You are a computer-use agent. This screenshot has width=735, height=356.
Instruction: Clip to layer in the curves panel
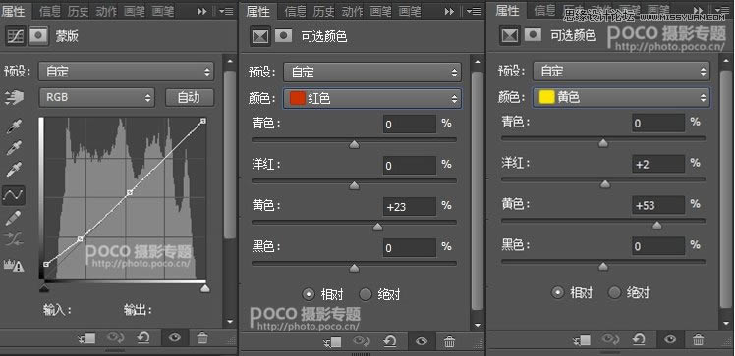[87, 338]
